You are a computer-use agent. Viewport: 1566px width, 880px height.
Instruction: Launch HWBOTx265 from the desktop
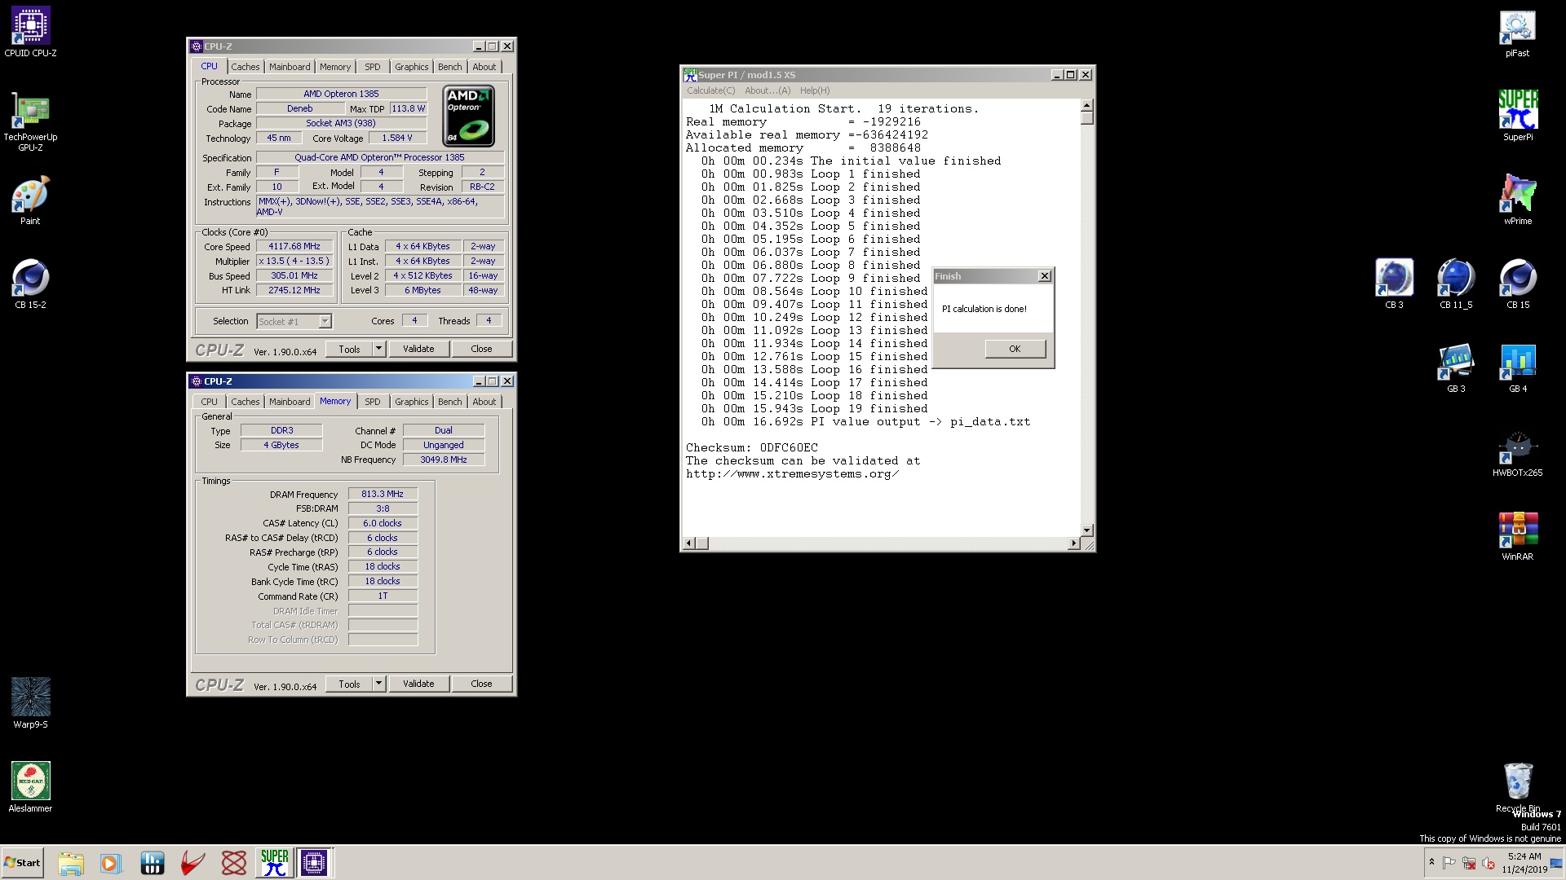pyautogui.click(x=1517, y=453)
